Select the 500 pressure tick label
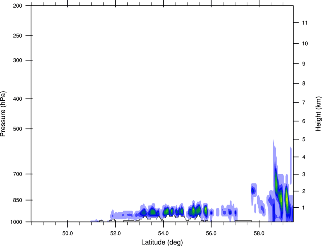322x246 pixels. click(x=18, y=129)
